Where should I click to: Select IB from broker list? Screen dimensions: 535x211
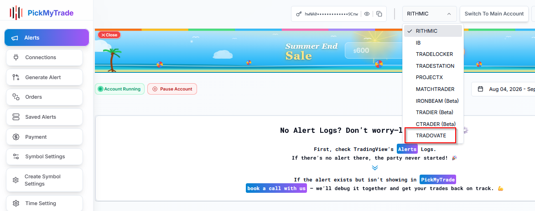[x=433, y=43]
